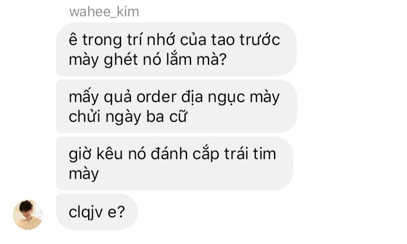Image resolution: width=407 pixels, height=244 pixels.
Task: Click the words "trái tim" in the third bubble
Action: point(250,154)
